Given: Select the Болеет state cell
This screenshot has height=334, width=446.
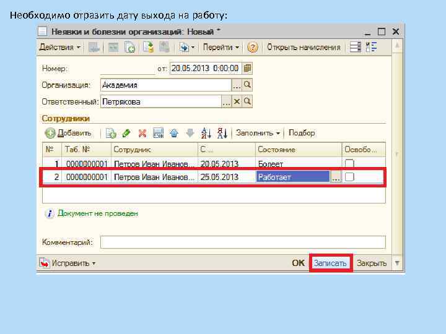Looking at the screenshot, I should [x=299, y=164].
